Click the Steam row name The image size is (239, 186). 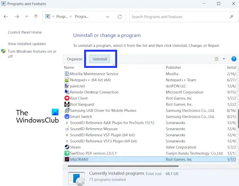coord(75,147)
